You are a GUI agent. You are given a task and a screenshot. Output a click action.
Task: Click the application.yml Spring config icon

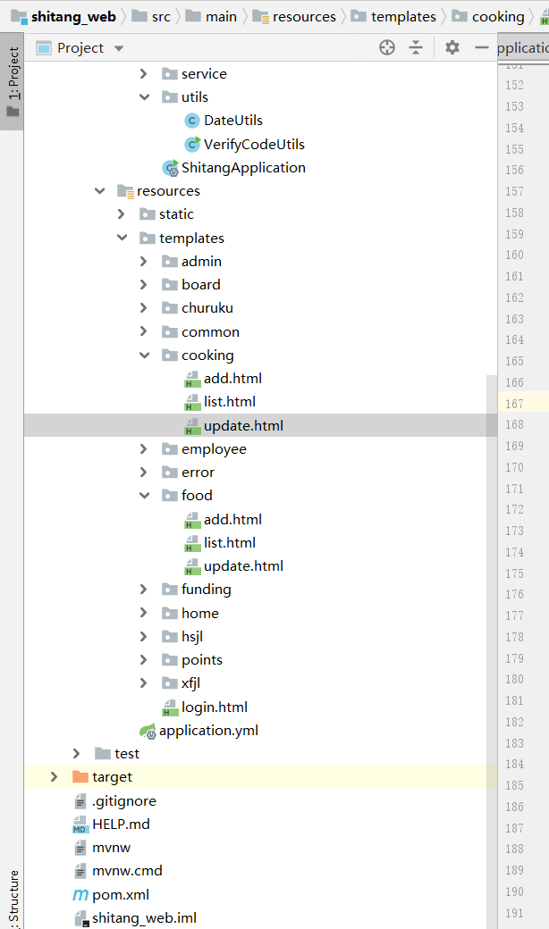click(x=148, y=731)
